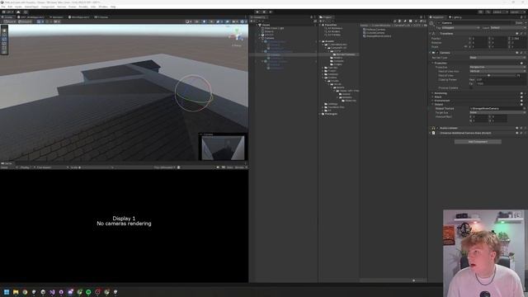
Task: Collapse the Output section
Action: 432,105
